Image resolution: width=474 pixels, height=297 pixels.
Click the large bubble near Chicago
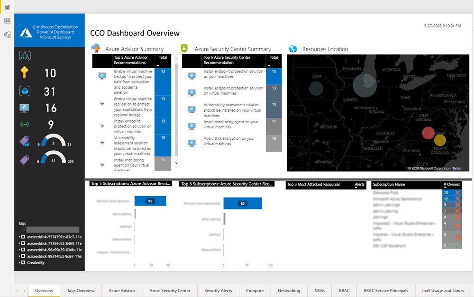(365, 85)
